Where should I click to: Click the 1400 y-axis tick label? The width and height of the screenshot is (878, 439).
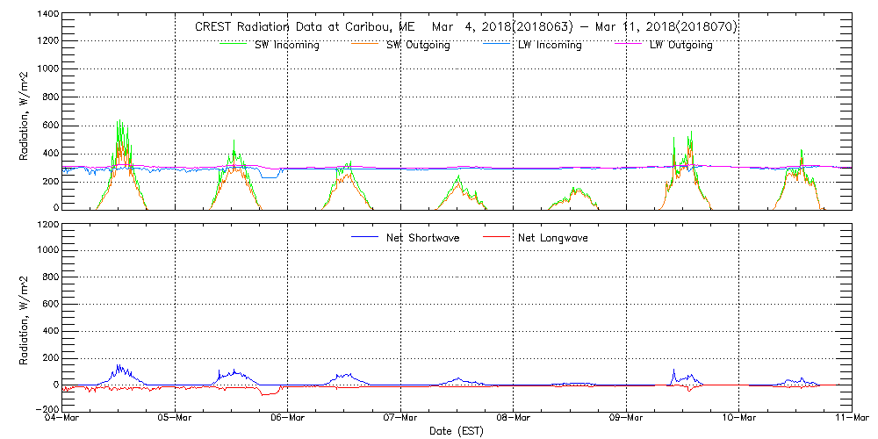point(46,16)
